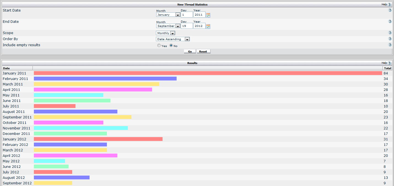This screenshot has width=394, height=186.
Task: Click the Go button
Action: click(x=190, y=52)
